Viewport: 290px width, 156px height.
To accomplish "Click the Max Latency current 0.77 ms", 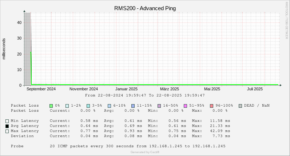I will [x=89, y=131].
